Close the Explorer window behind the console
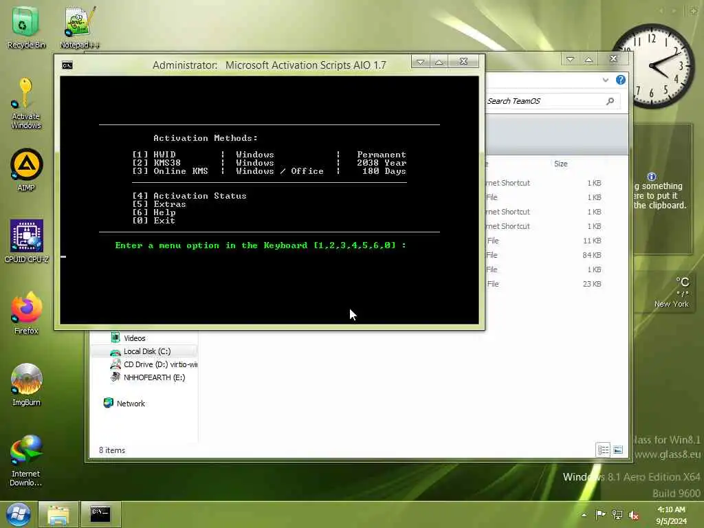Screen dimensions: 704x528 coord(613,58)
